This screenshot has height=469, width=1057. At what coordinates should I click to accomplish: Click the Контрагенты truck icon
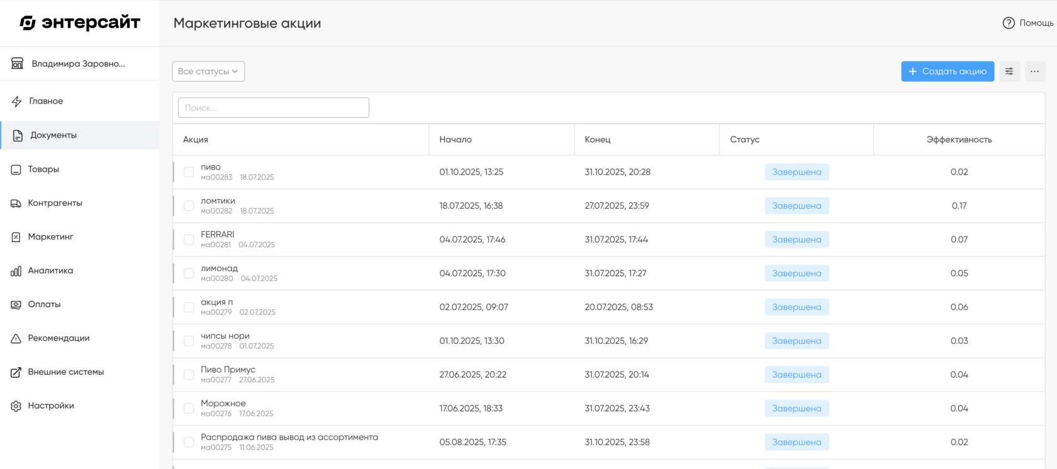click(16, 204)
